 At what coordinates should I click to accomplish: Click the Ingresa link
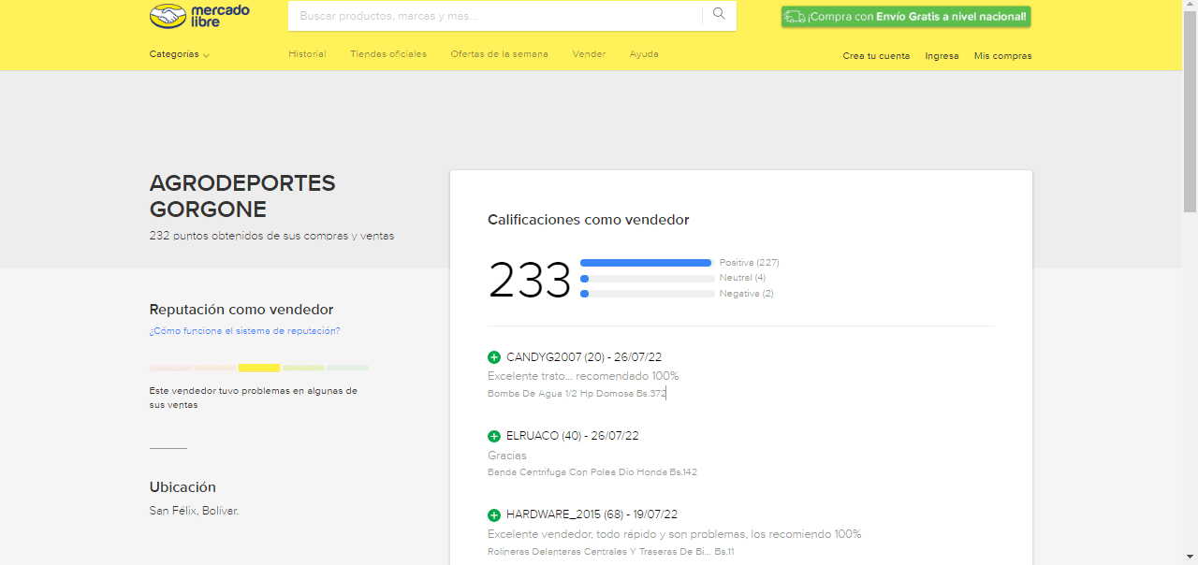pyautogui.click(x=942, y=56)
